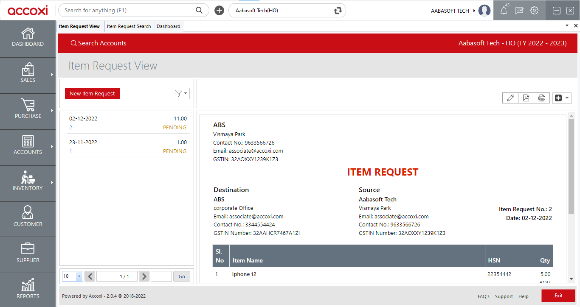Export the item request to PDF
The height and width of the screenshot is (307, 580).
[526, 98]
